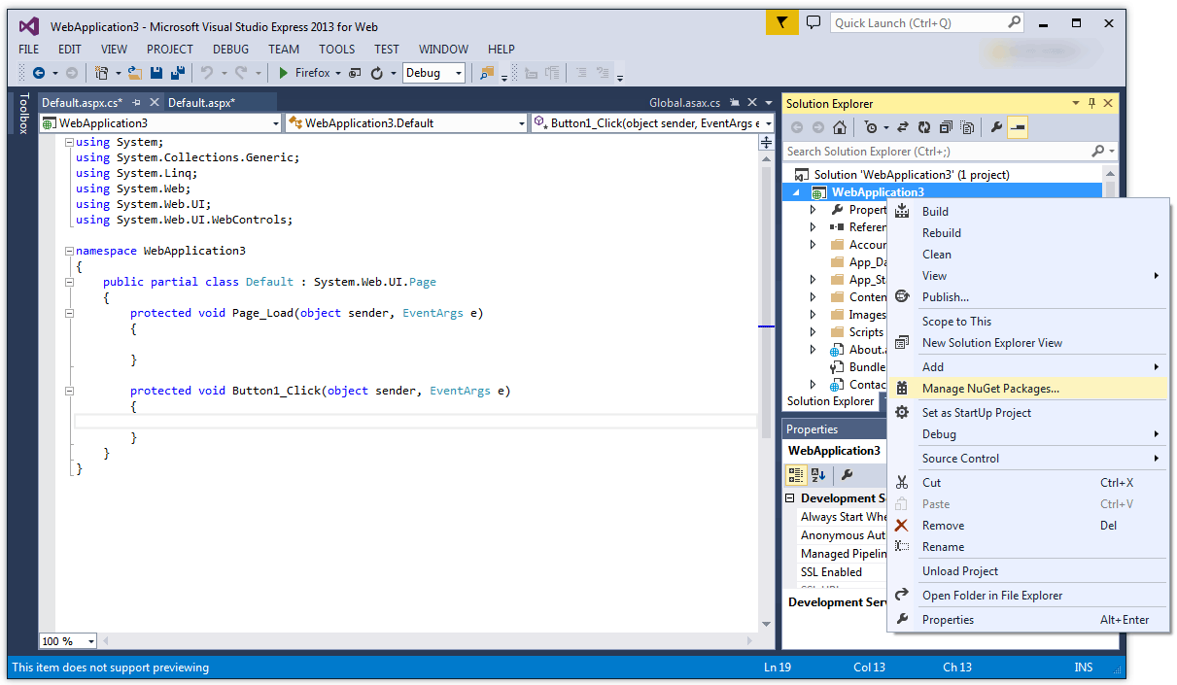Screen dimensions: 1177x685
Task: Collapse the Page_Load method outline box
Action: pos(69,313)
